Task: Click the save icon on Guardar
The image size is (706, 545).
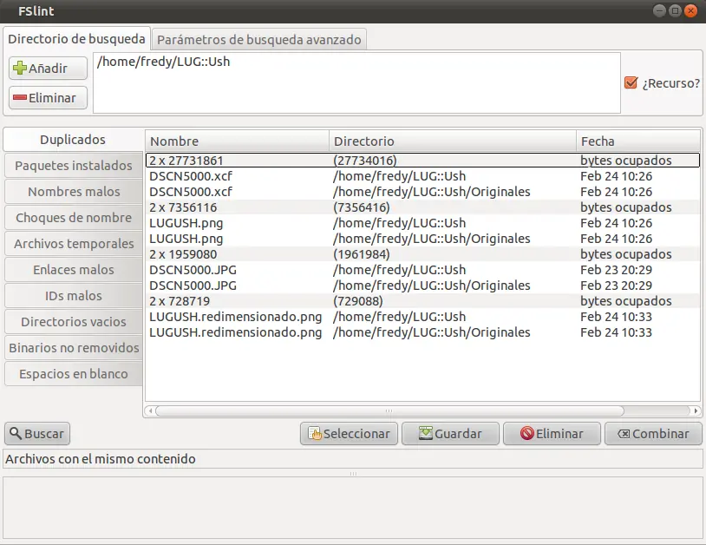Action: (x=426, y=433)
